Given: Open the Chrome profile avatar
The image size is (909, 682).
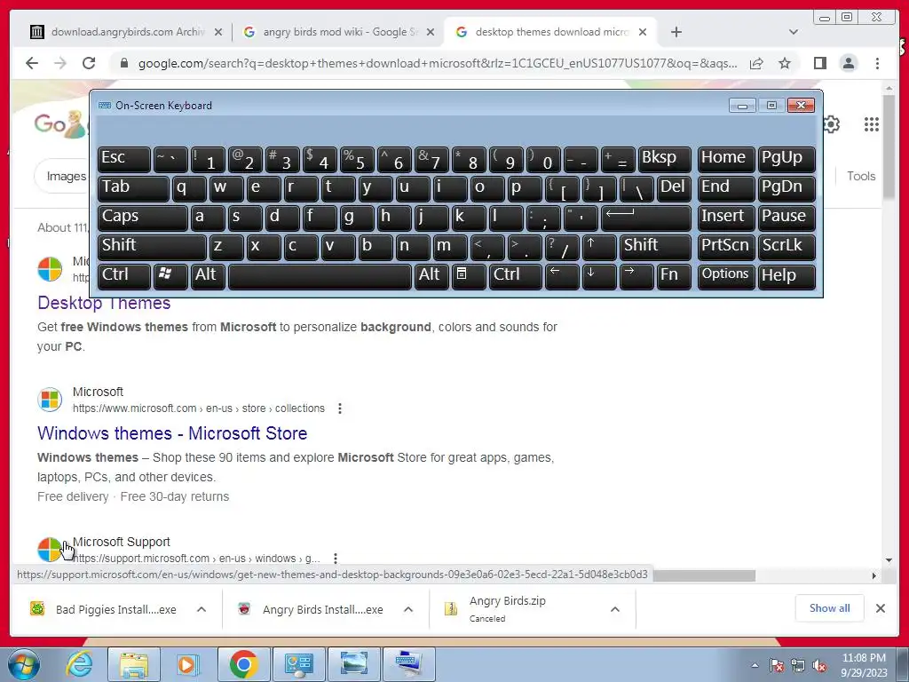Looking at the screenshot, I should click(x=848, y=63).
